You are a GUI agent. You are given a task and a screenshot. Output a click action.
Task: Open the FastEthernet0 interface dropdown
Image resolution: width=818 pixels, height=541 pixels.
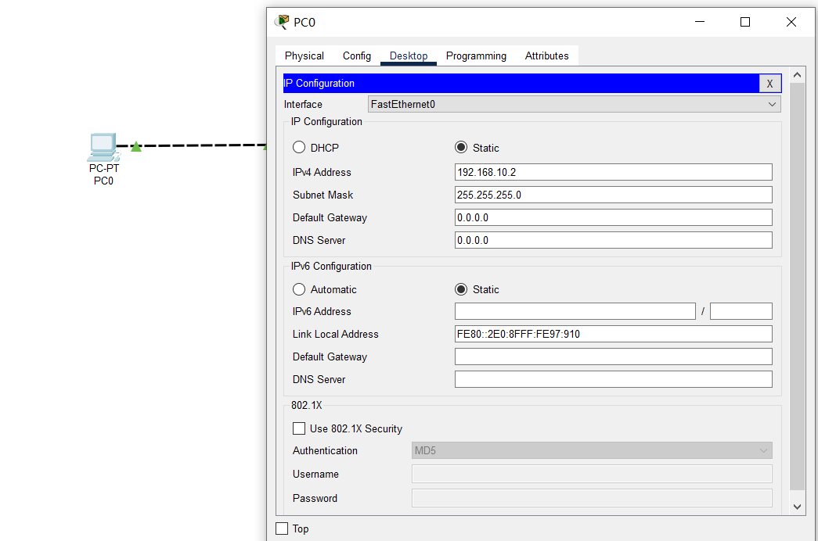[x=772, y=104]
